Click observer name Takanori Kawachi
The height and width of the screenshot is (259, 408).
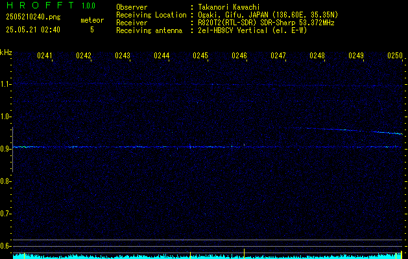(229, 7)
